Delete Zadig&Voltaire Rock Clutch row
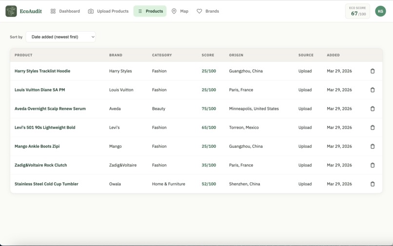 click(373, 165)
